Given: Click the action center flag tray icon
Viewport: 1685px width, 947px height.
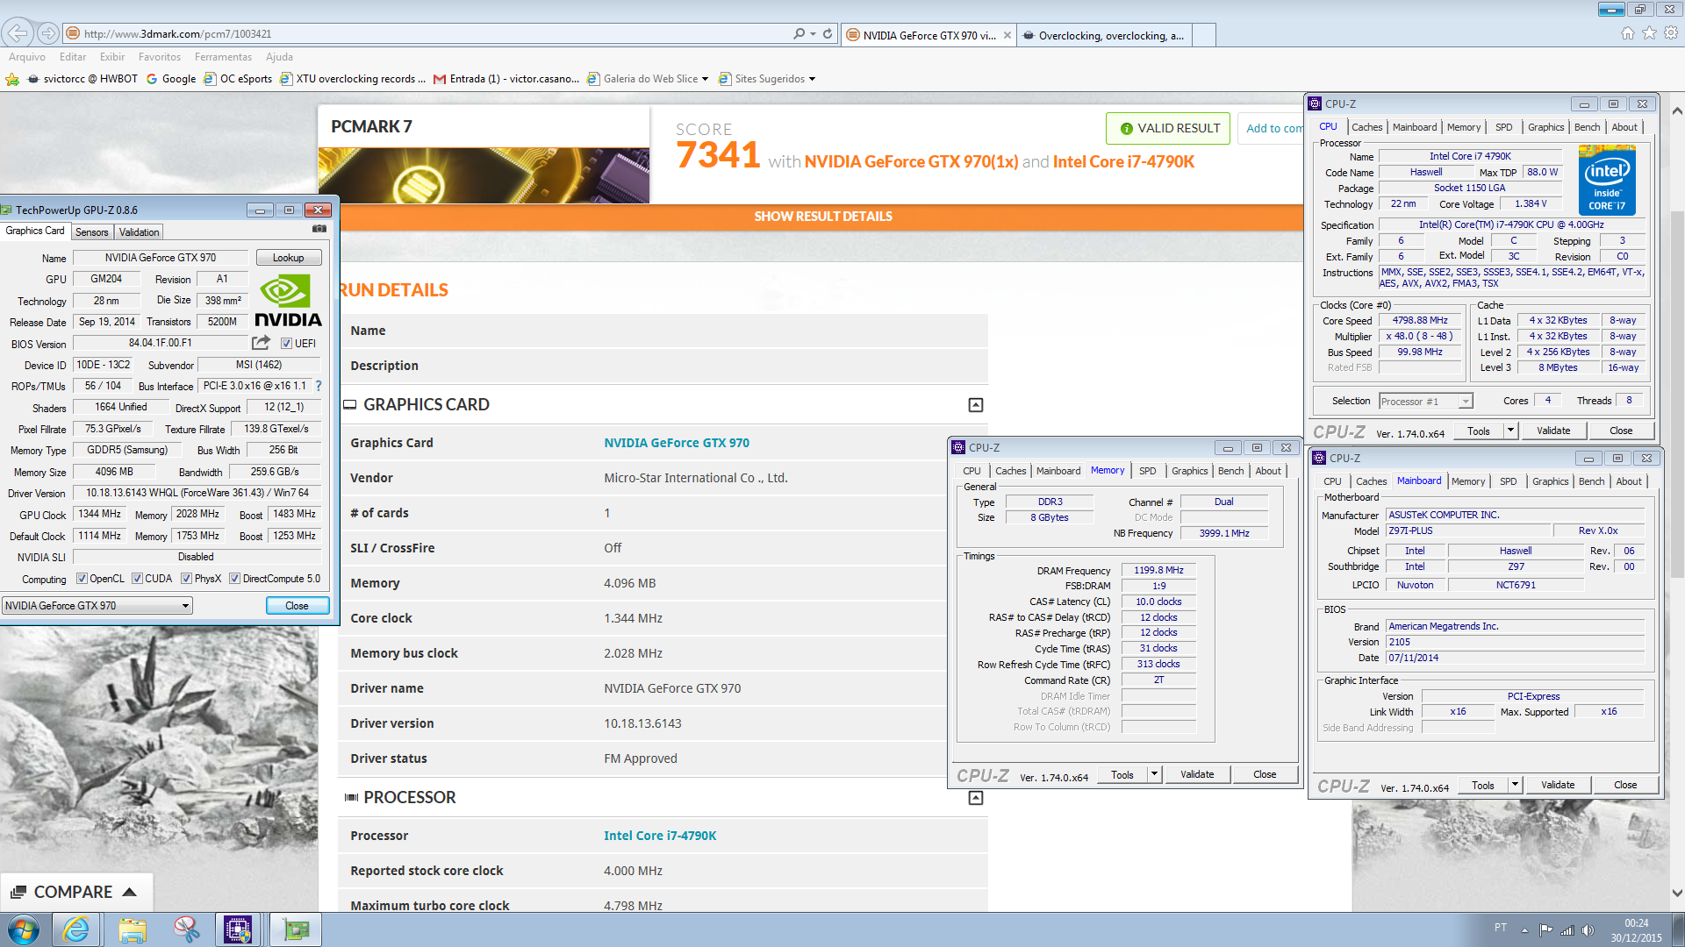Looking at the screenshot, I should point(1545,930).
